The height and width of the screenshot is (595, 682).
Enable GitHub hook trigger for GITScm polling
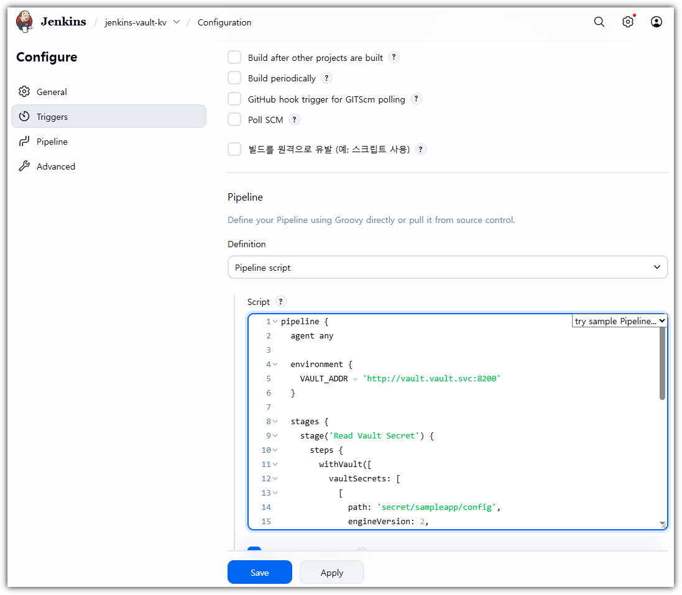tap(234, 99)
